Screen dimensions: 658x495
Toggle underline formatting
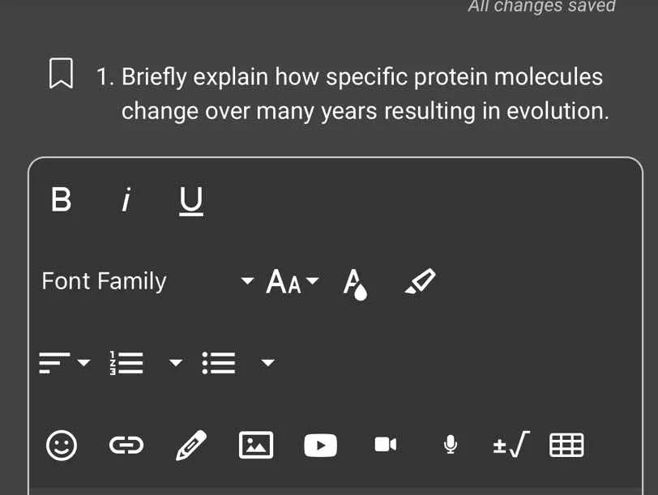coord(191,200)
